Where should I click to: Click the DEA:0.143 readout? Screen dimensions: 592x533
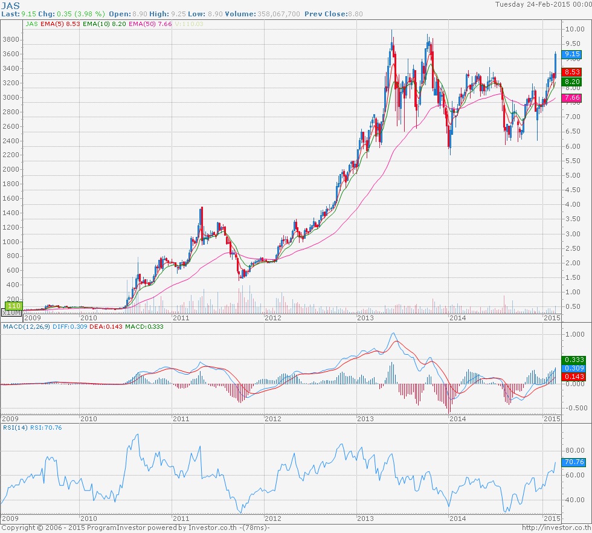(x=106, y=326)
